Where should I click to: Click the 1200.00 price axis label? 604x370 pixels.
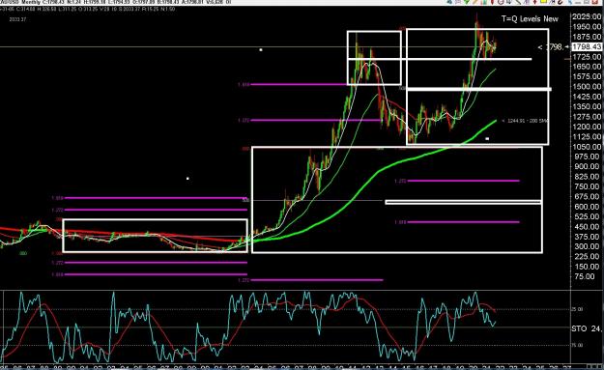[x=587, y=127]
